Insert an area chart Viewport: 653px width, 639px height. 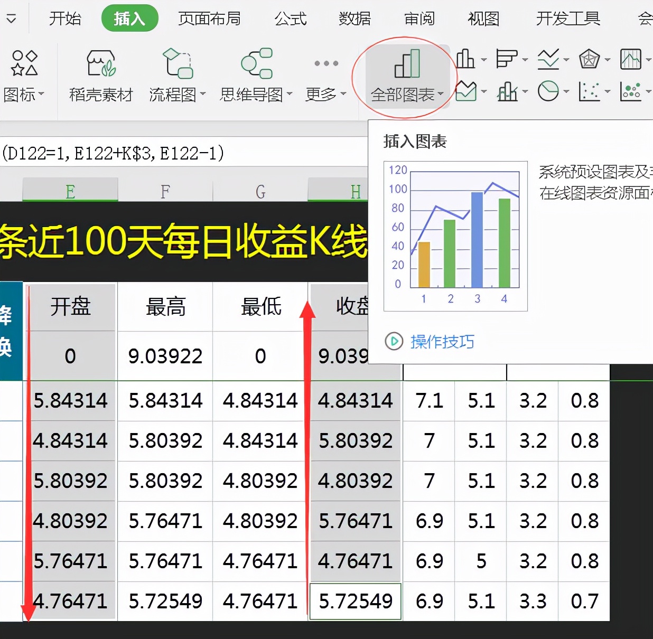coord(466,91)
